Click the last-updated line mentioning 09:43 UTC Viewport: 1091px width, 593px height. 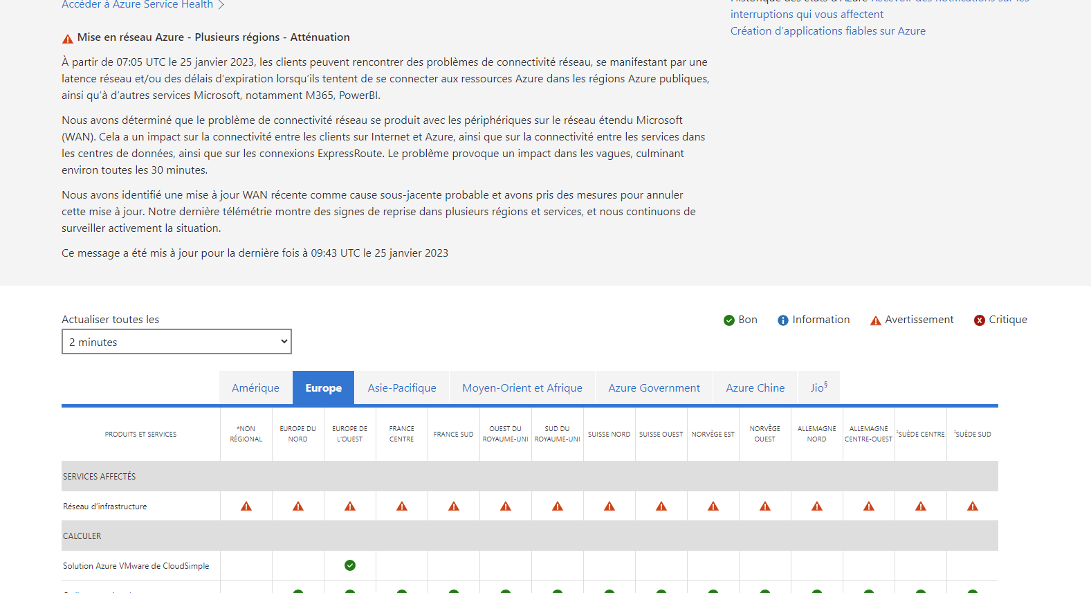[255, 253]
